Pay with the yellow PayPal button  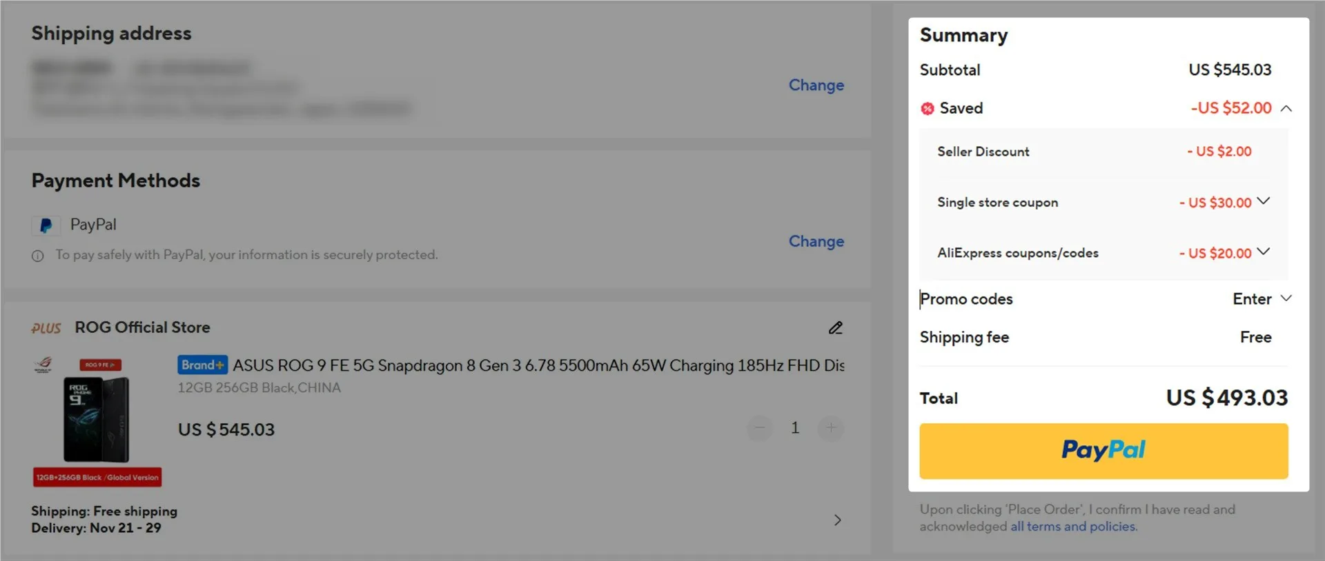[1103, 451]
